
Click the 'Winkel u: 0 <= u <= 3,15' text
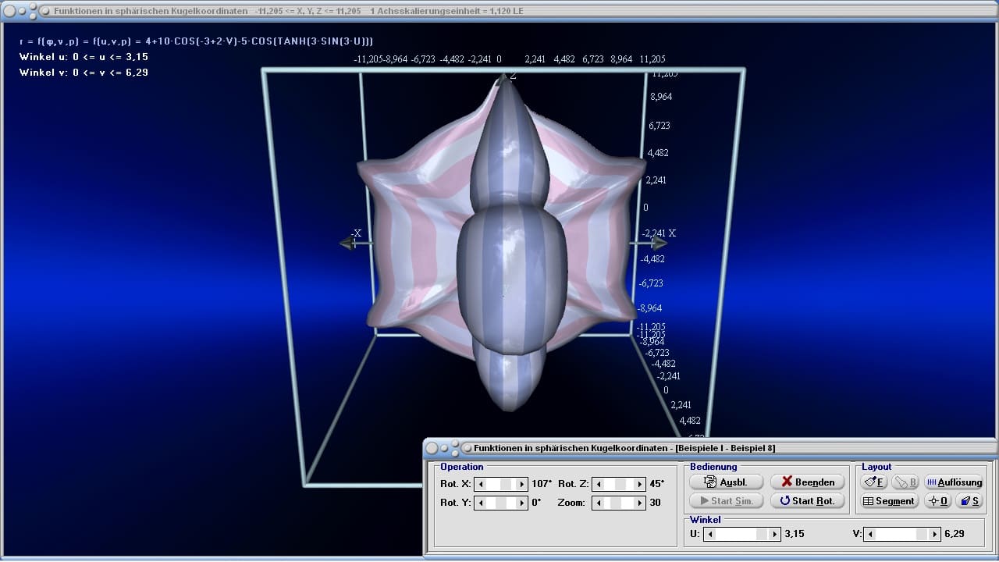[x=84, y=57]
